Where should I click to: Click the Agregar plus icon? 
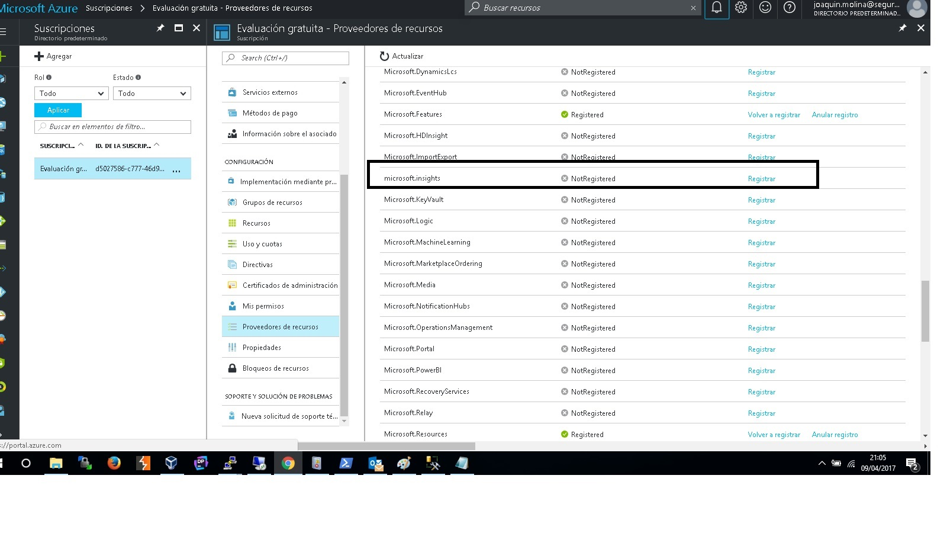click(39, 56)
